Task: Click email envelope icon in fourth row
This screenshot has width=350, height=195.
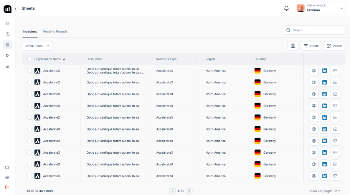Action: pos(335,106)
